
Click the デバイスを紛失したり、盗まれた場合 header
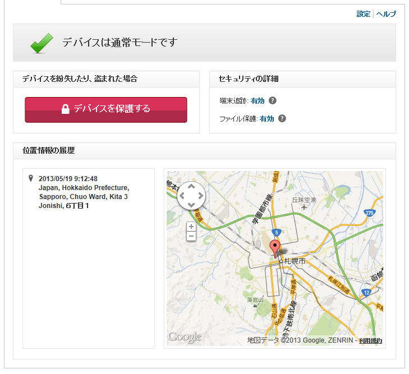(80, 79)
